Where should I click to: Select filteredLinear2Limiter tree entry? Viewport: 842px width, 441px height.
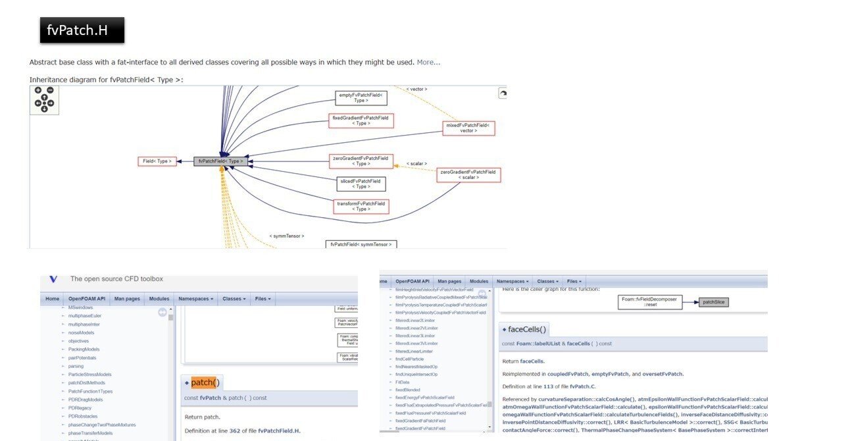(416, 321)
